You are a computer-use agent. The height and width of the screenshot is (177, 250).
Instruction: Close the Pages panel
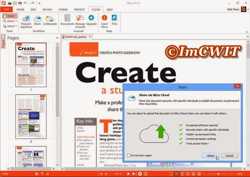pyautogui.click(x=57, y=38)
